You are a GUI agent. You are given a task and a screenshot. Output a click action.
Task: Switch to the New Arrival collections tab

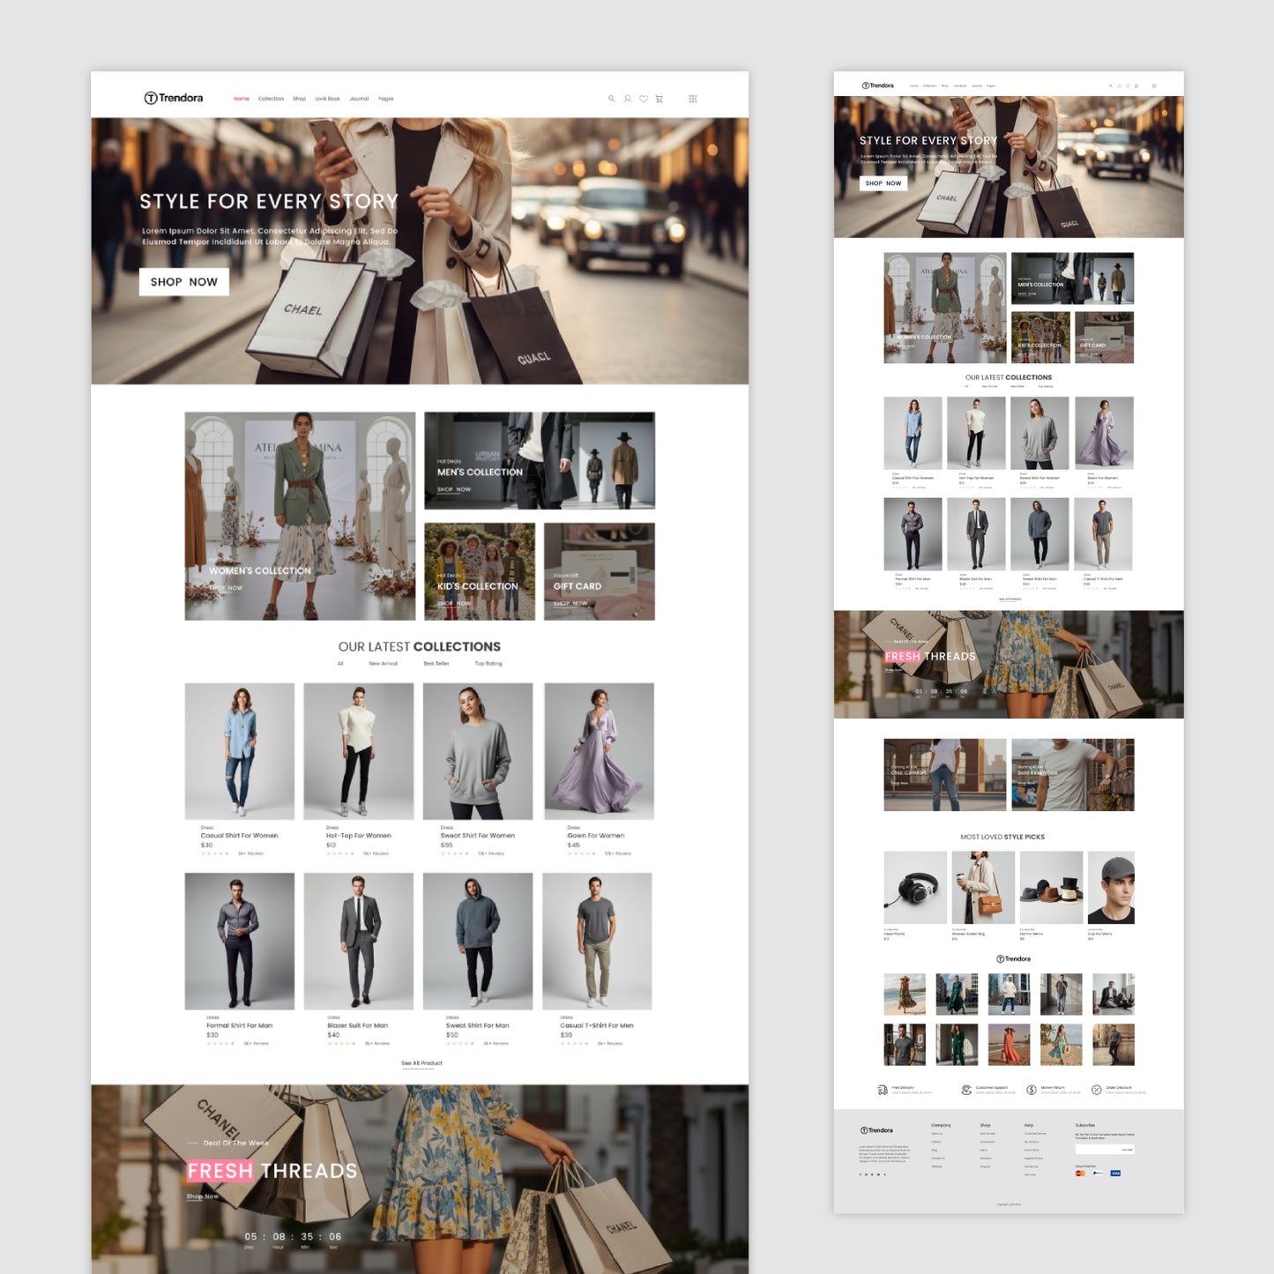point(383,663)
